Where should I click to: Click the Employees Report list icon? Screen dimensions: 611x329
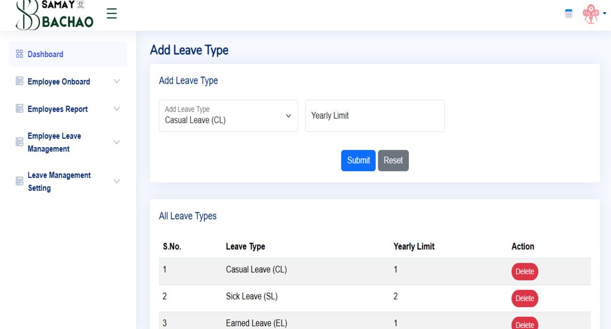pos(19,109)
